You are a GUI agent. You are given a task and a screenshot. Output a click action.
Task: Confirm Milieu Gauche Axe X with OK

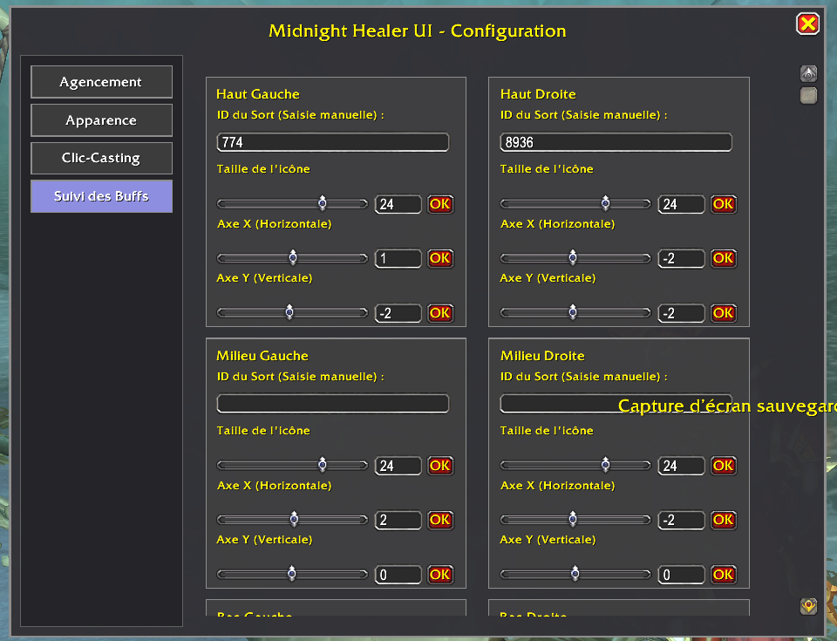coord(440,520)
